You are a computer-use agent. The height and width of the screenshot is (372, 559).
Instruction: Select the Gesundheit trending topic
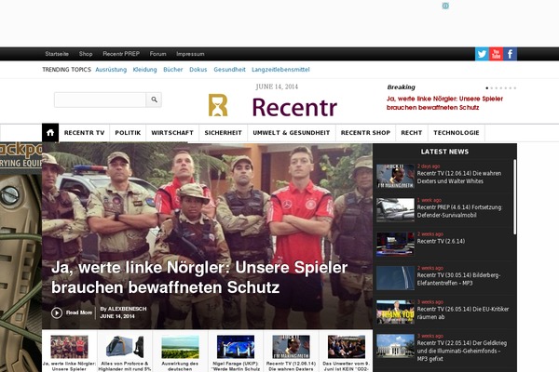click(229, 70)
